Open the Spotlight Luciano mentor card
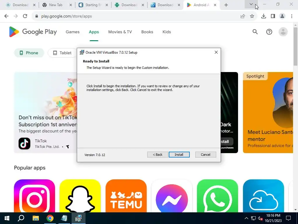 tap(268, 112)
